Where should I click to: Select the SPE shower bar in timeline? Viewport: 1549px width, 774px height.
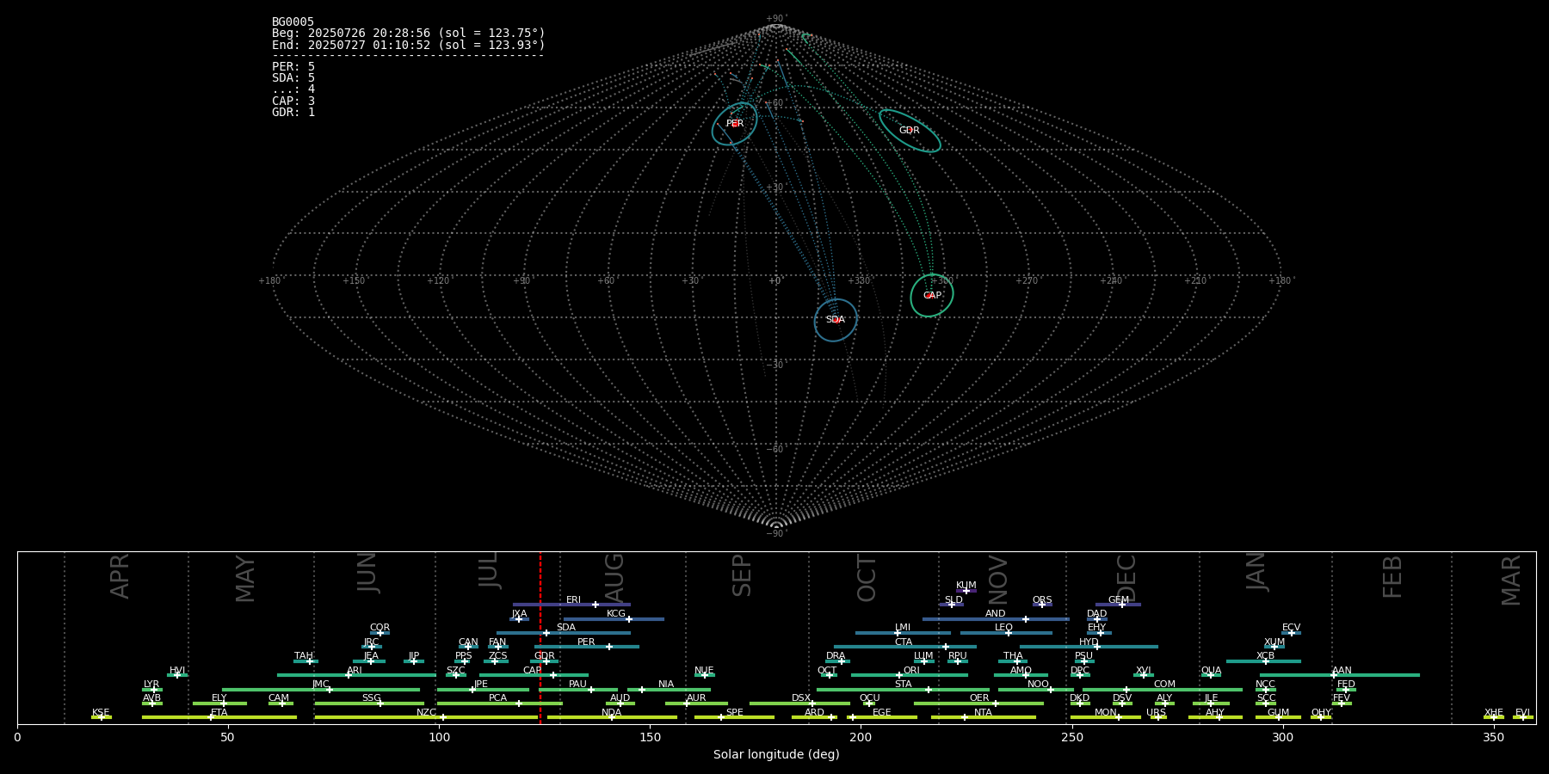tap(734, 716)
